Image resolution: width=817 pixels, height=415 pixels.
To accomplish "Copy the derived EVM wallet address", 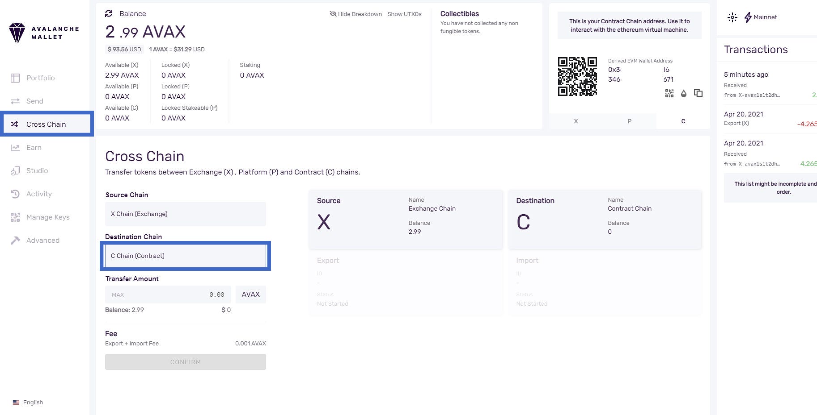I will click(698, 93).
